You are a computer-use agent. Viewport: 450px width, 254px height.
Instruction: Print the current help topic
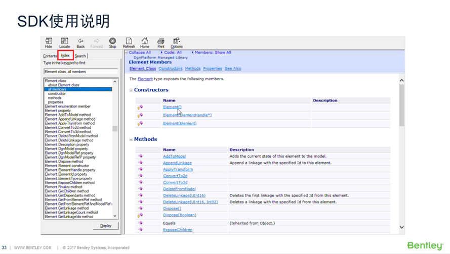161,43
